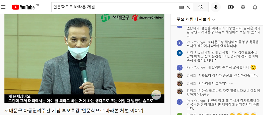Click the magnifier search button
This screenshot has height=115, width=263.
[201, 7]
